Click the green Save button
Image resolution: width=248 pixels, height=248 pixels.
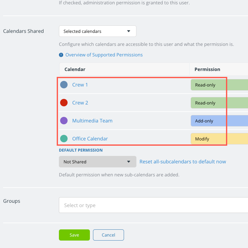[74, 235]
